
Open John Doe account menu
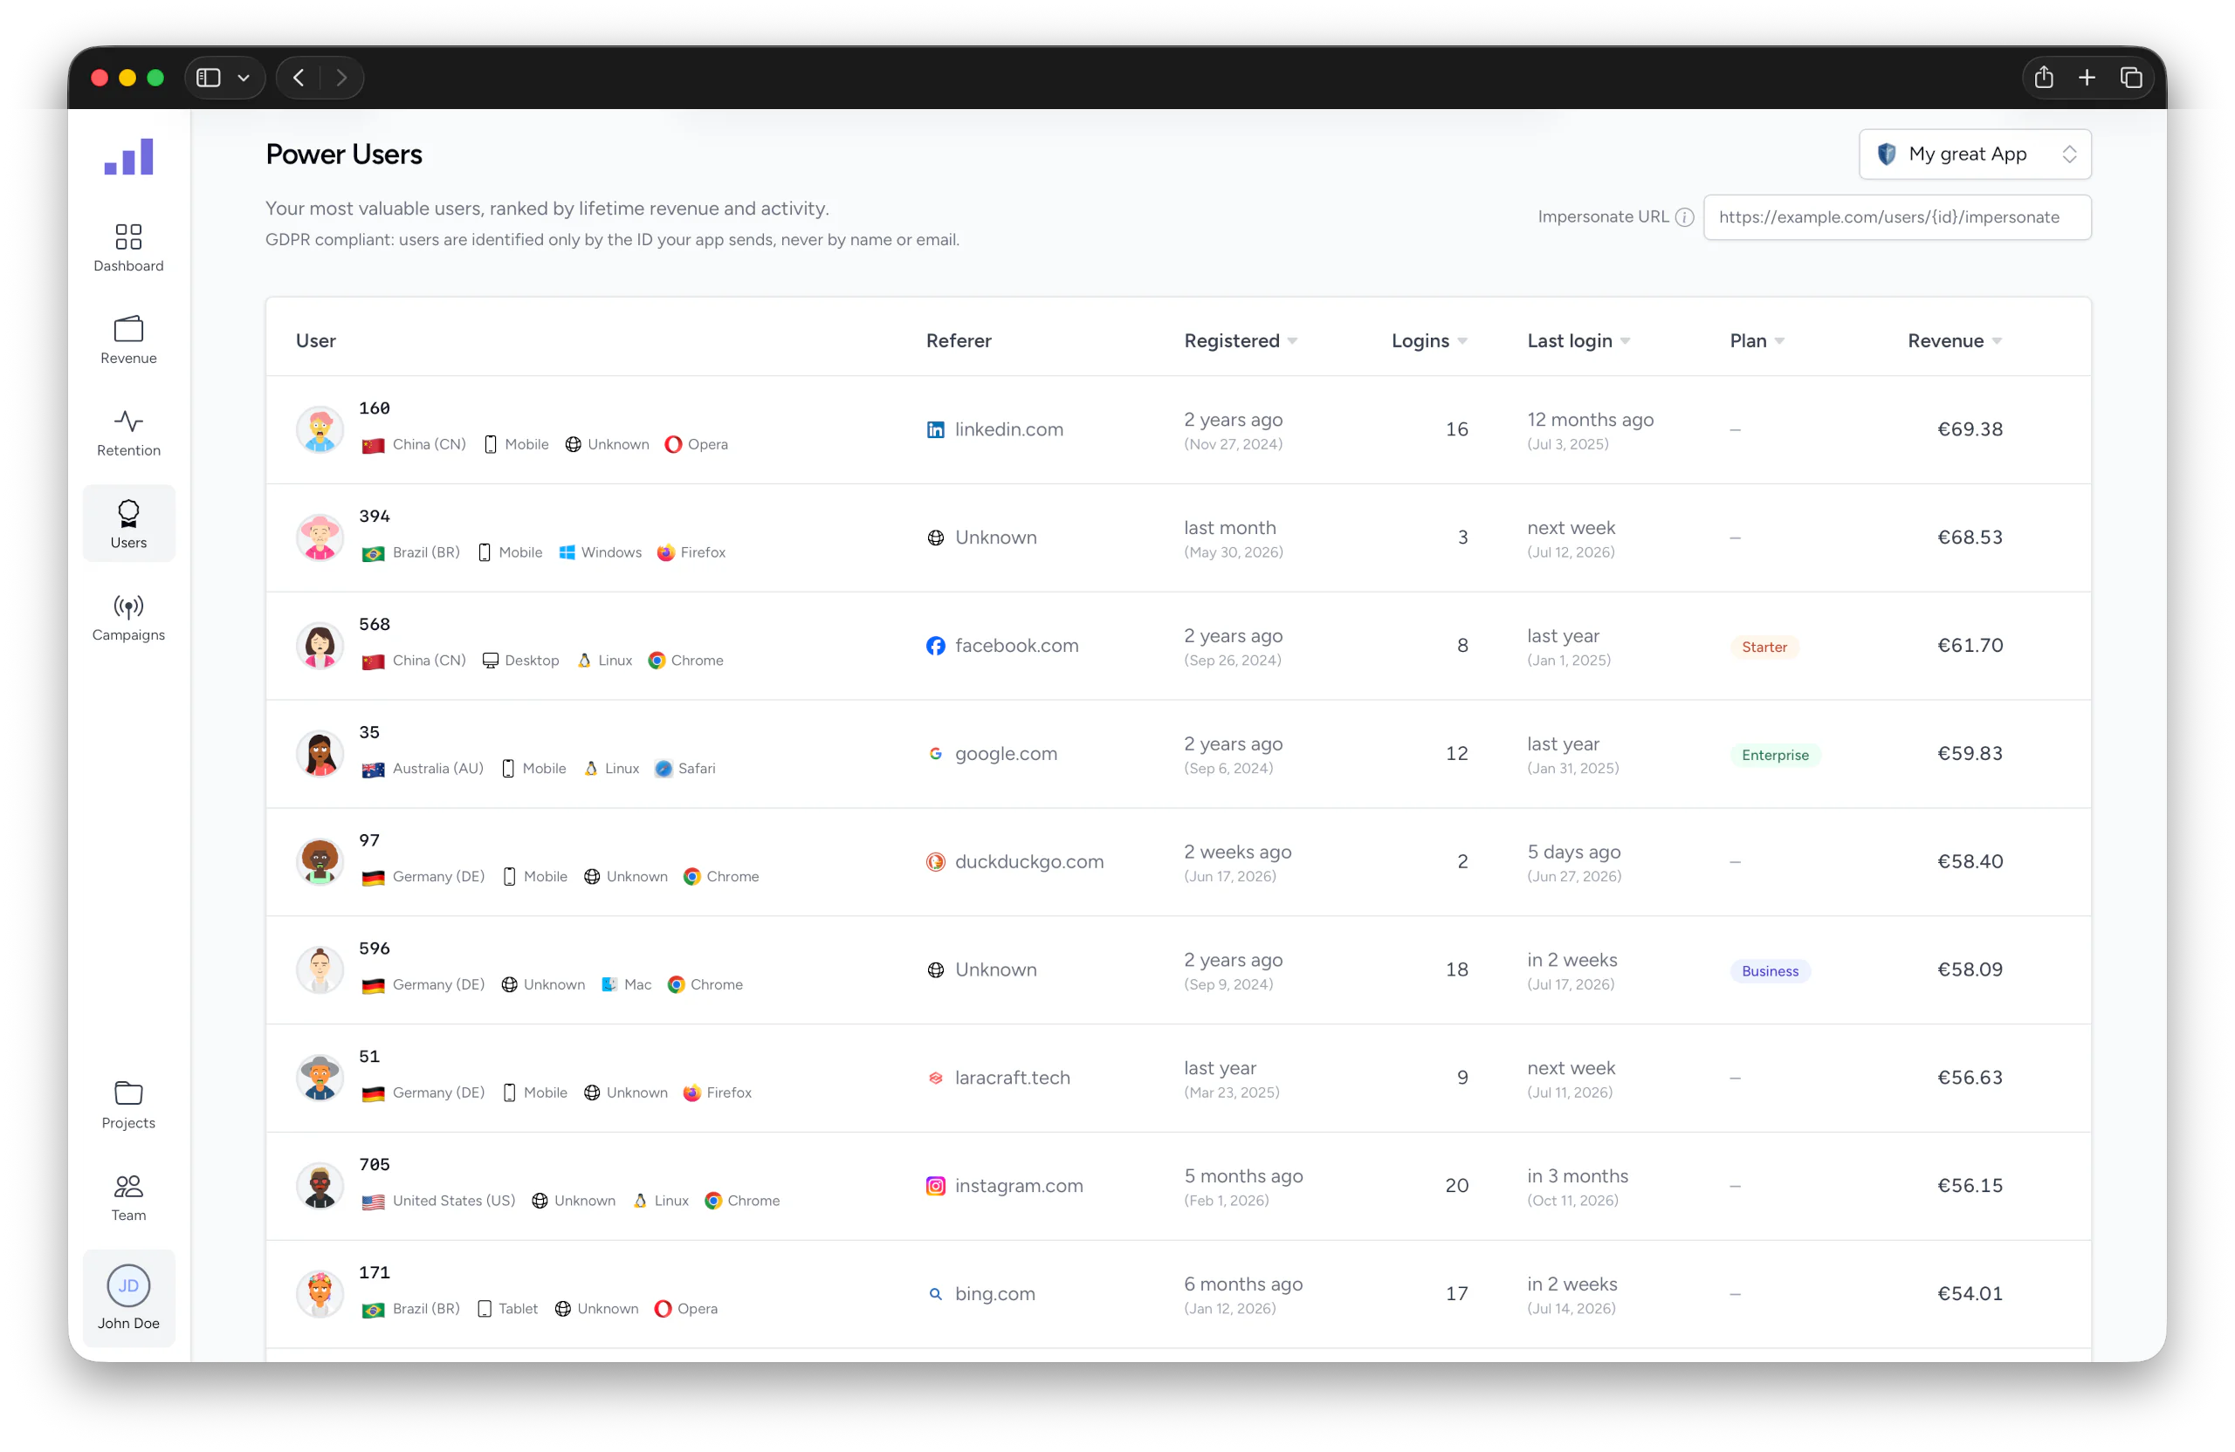point(128,1298)
